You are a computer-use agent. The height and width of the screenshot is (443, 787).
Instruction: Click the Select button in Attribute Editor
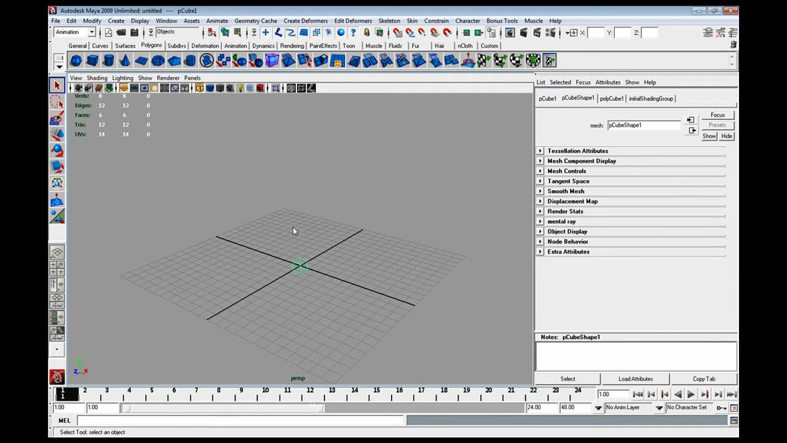tap(568, 379)
